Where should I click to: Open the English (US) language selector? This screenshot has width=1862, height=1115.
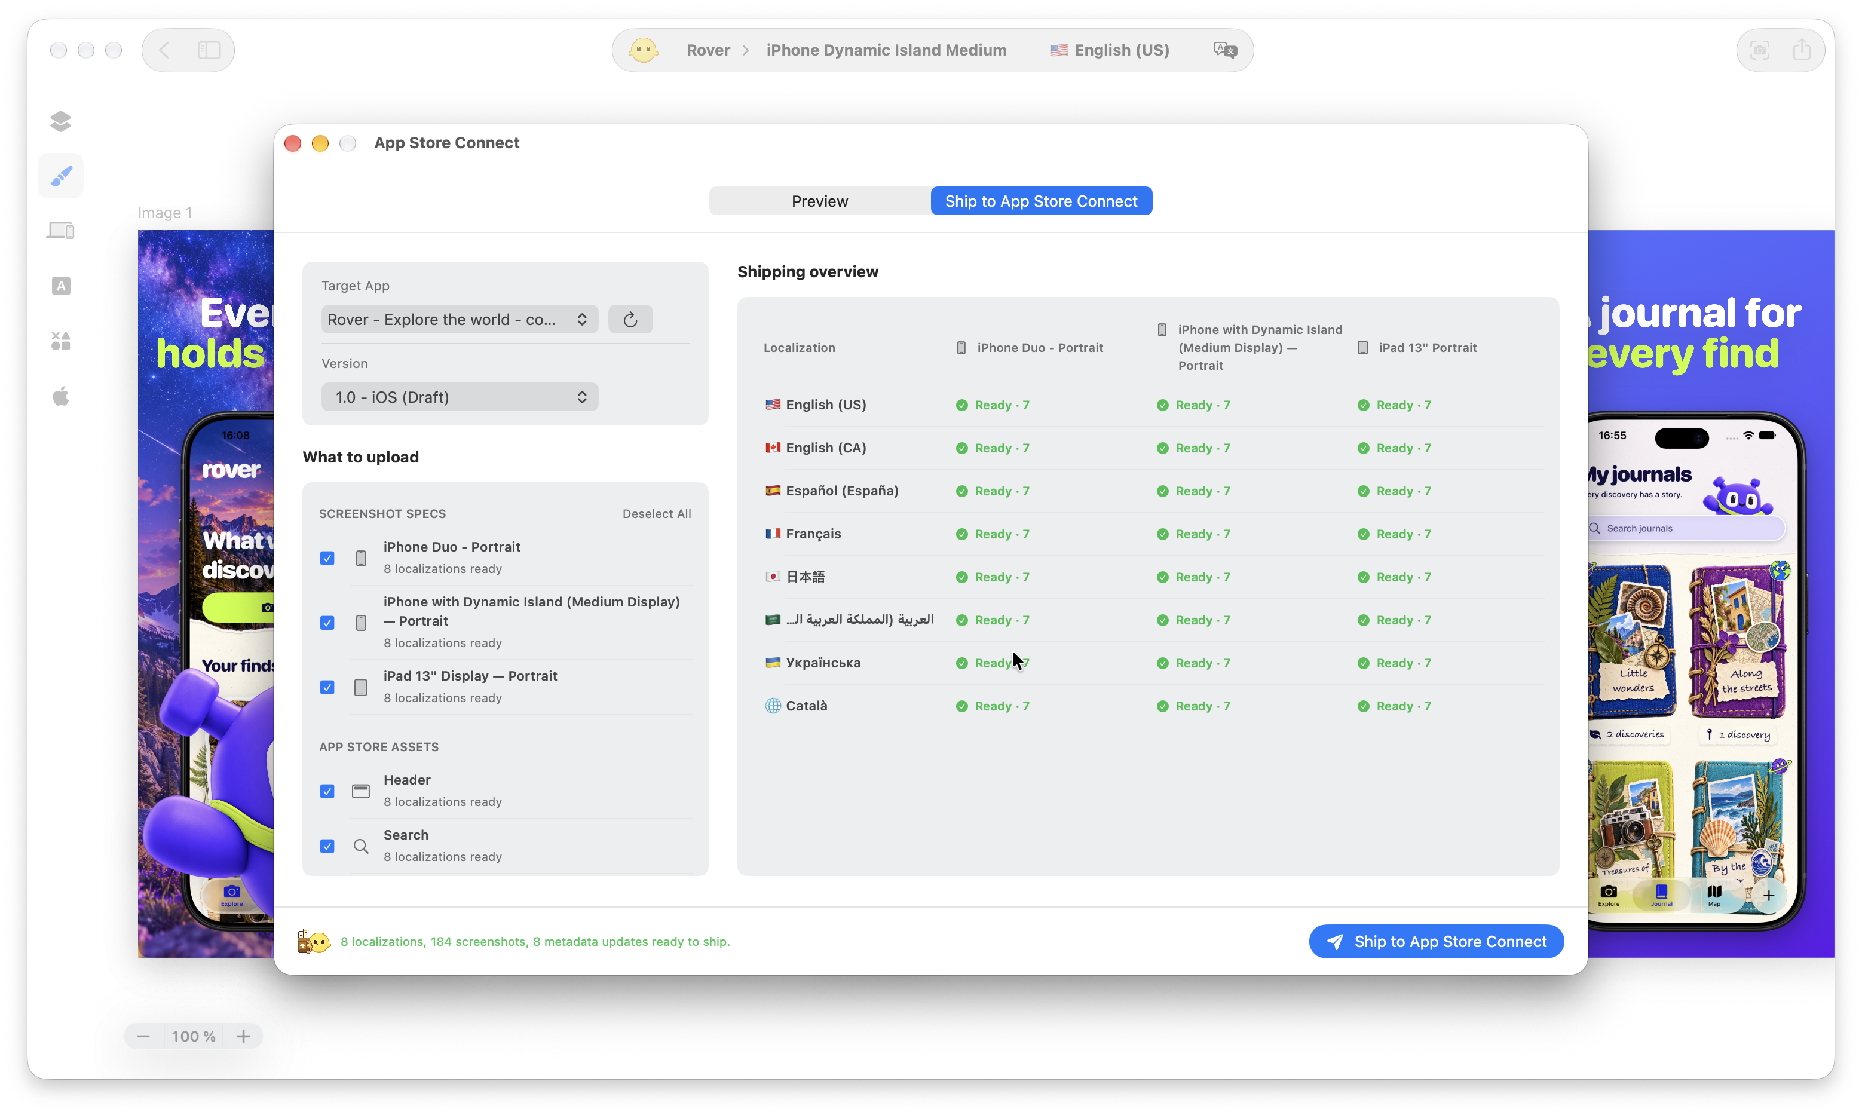1109,50
